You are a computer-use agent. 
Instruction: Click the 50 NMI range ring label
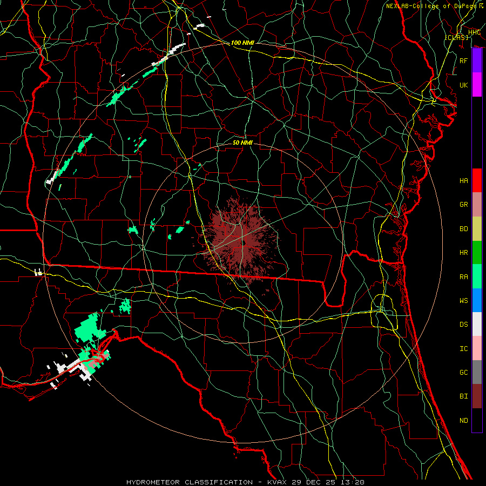[242, 143]
